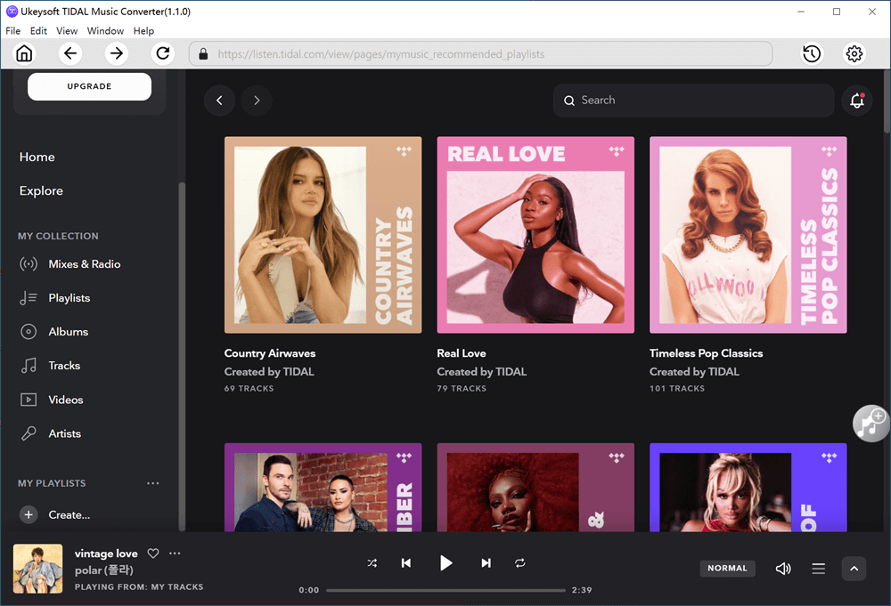The width and height of the screenshot is (891, 606).
Task: Open Timeless Pop Classics playlist cover
Action: (748, 235)
